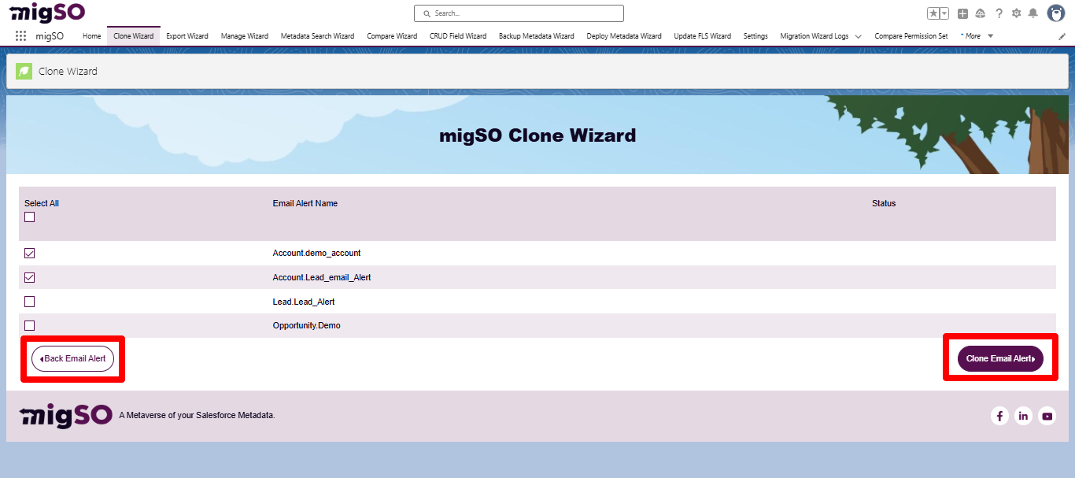Click Account.Lead_email_Alert name
Viewport: 1075px width, 478px height.
coord(322,277)
